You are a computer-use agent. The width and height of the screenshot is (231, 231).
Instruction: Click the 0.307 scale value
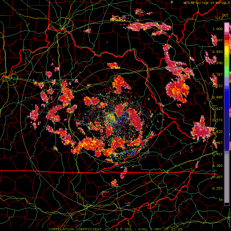coord(217,177)
